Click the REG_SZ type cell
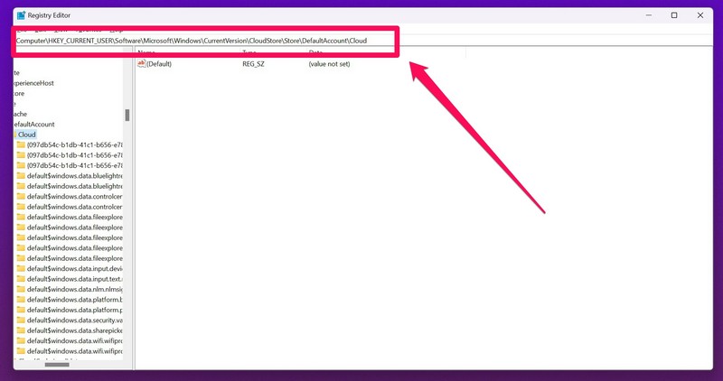The image size is (723, 381). tap(254, 64)
